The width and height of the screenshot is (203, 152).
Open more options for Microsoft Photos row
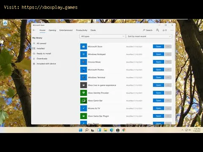click(x=168, y=70)
